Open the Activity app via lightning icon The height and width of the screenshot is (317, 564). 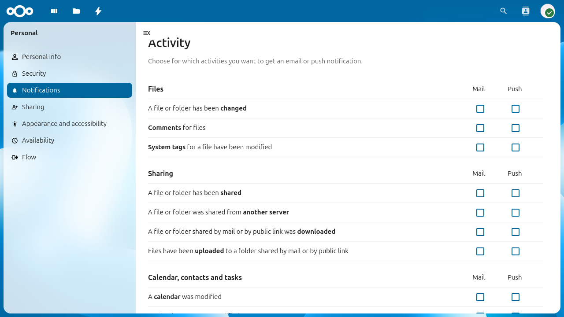(98, 11)
